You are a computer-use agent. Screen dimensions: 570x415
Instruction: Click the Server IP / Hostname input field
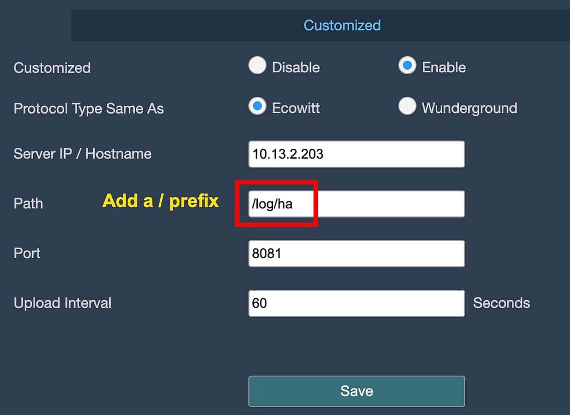(x=356, y=154)
